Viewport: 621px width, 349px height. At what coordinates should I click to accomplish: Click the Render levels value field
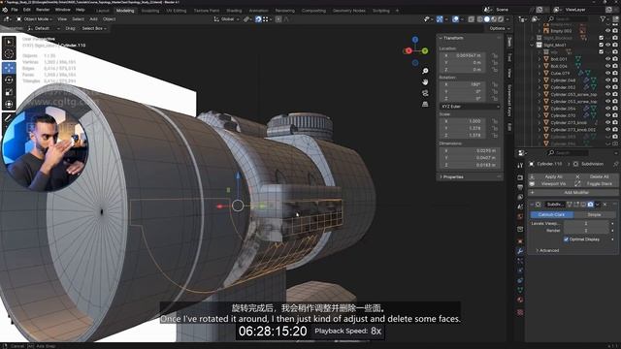click(586, 231)
